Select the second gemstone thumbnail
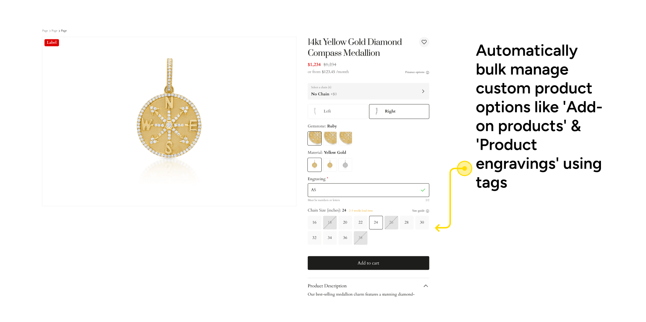The width and height of the screenshot is (646, 322). [x=330, y=138]
